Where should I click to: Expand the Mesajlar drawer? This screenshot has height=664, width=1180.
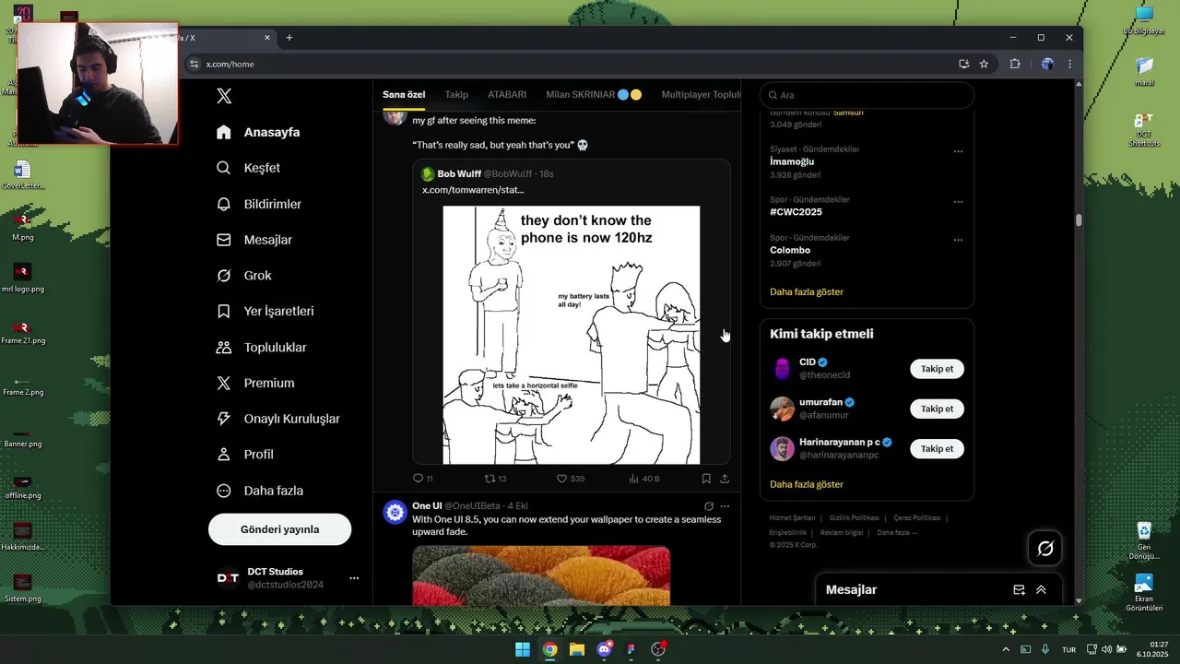[1041, 590]
